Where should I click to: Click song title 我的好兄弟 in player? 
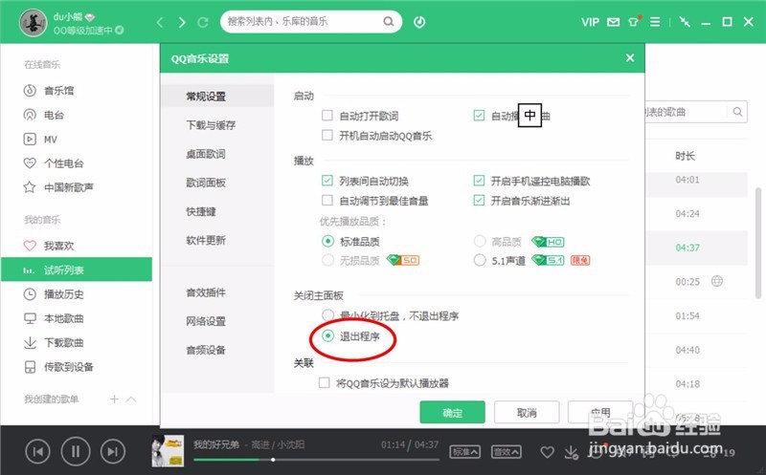(x=216, y=444)
